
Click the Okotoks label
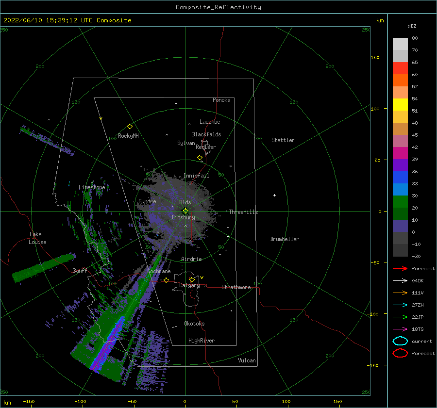point(194,324)
